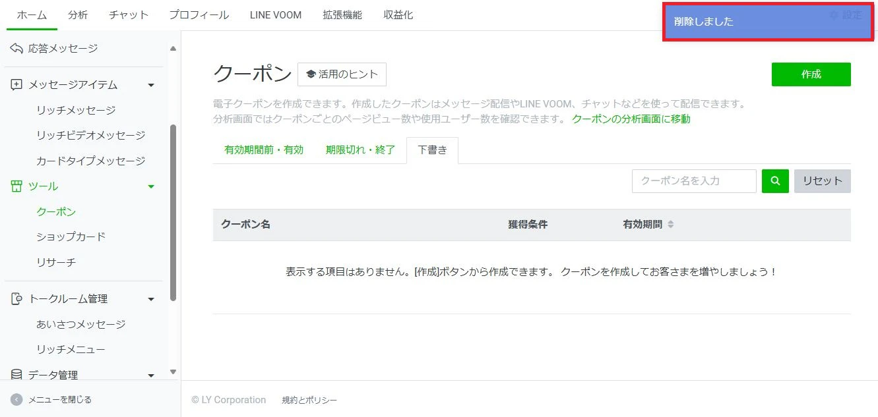Click the 削除しました notification toast

[x=768, y=21]
